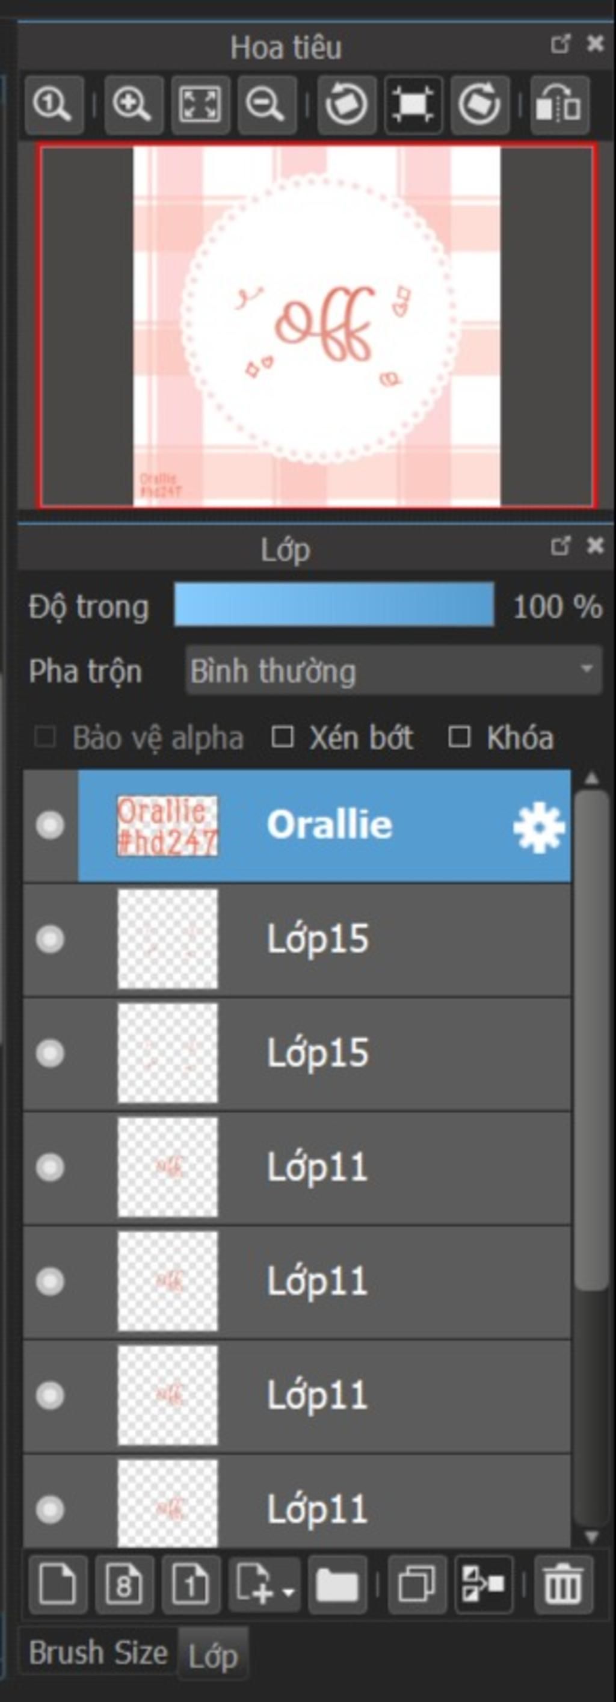Rotate the canvas view right
The width and height of the screenshot is (616, 1702).
pos(480,105)
